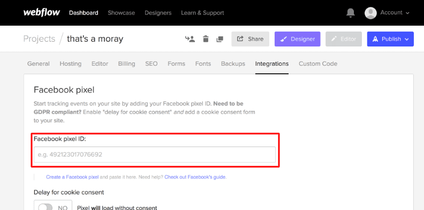Click the duplicate project icon
Image resolution: width=424 pixels, height=210 pixels.
point(220,39)
